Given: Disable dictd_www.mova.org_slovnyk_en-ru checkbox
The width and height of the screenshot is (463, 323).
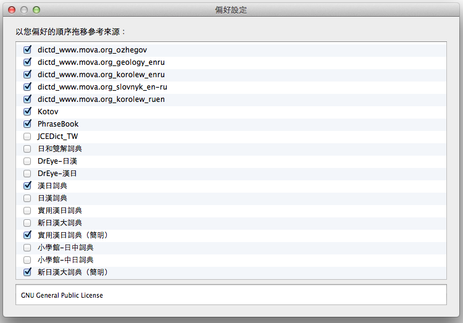Looking at the screenshot, I should (27, 87).
